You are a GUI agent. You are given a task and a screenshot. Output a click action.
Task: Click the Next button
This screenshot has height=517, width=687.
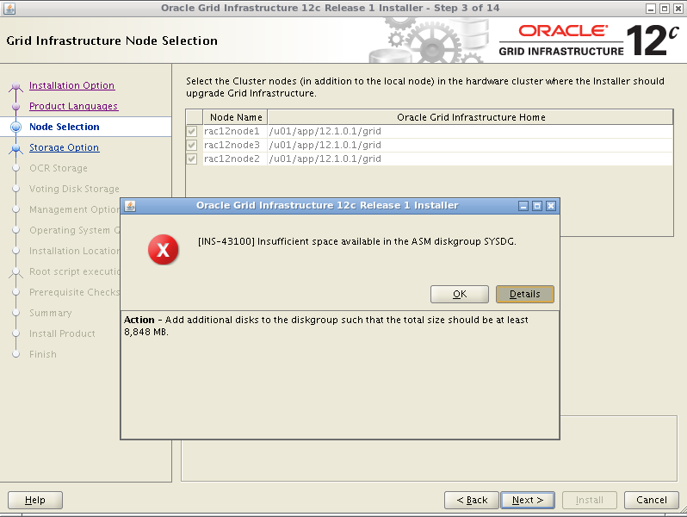pyautogui.click(x=527, y=500)
